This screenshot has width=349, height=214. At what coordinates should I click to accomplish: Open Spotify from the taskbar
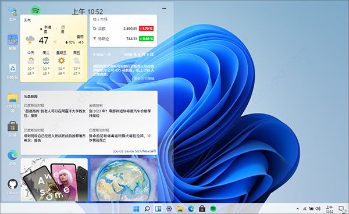click(213, 209)
